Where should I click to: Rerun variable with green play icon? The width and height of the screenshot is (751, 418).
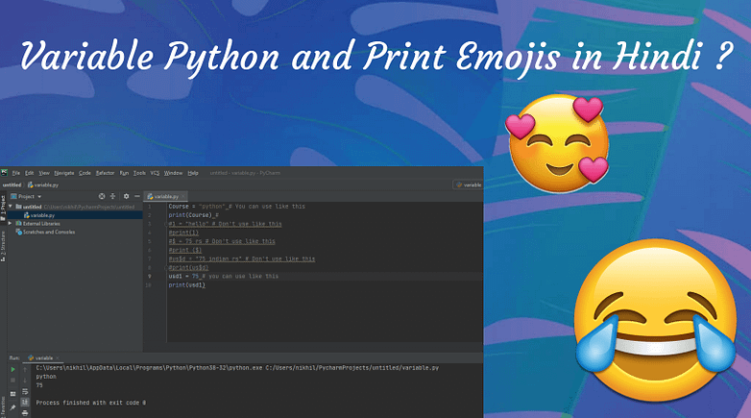(x=12, y=370)
